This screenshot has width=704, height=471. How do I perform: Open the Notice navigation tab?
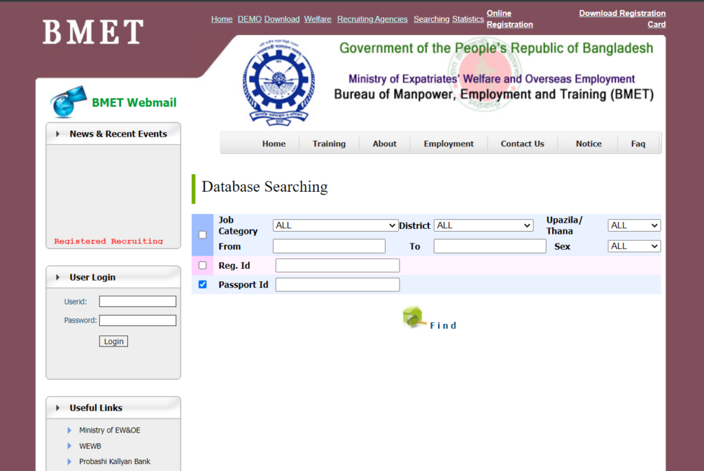click(588, 144)
